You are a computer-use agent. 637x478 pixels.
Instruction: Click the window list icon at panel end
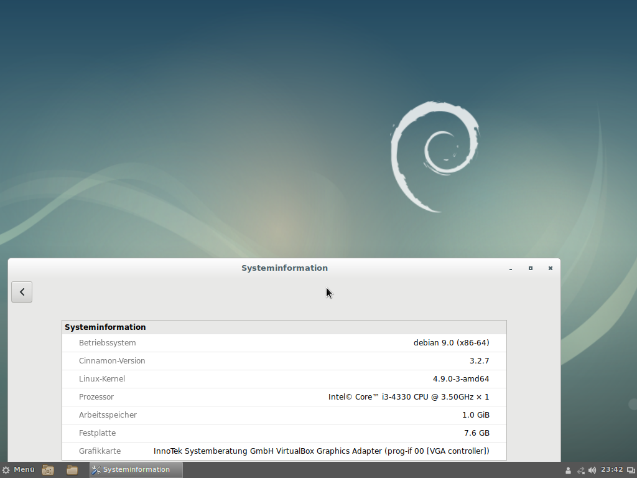[x=630, y=471]
